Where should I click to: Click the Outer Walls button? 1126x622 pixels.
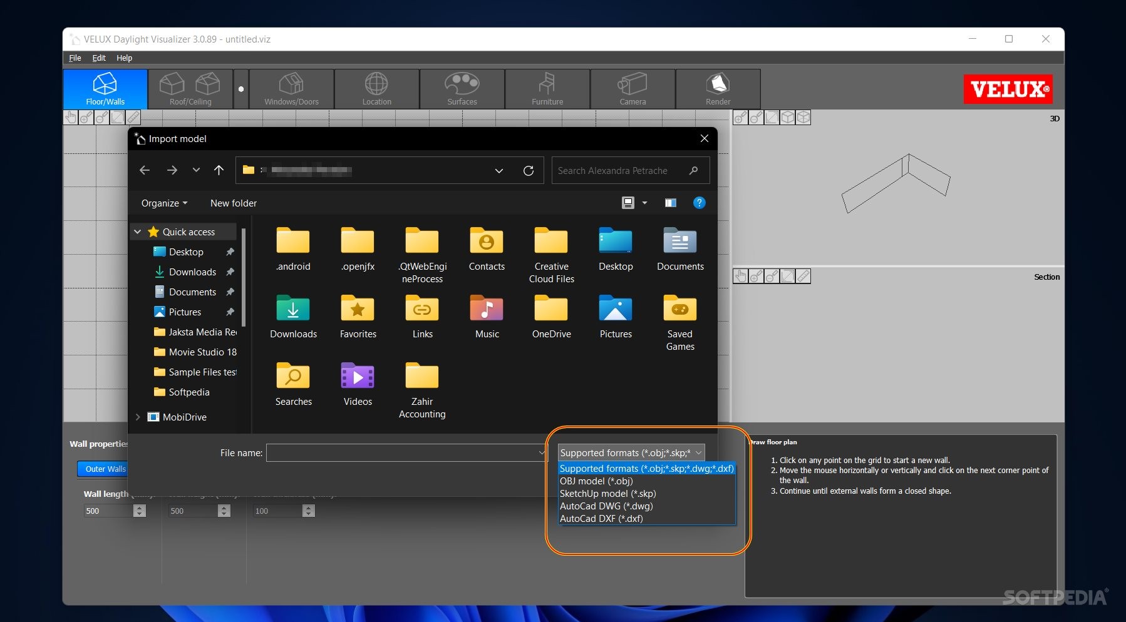click(103, 469)
